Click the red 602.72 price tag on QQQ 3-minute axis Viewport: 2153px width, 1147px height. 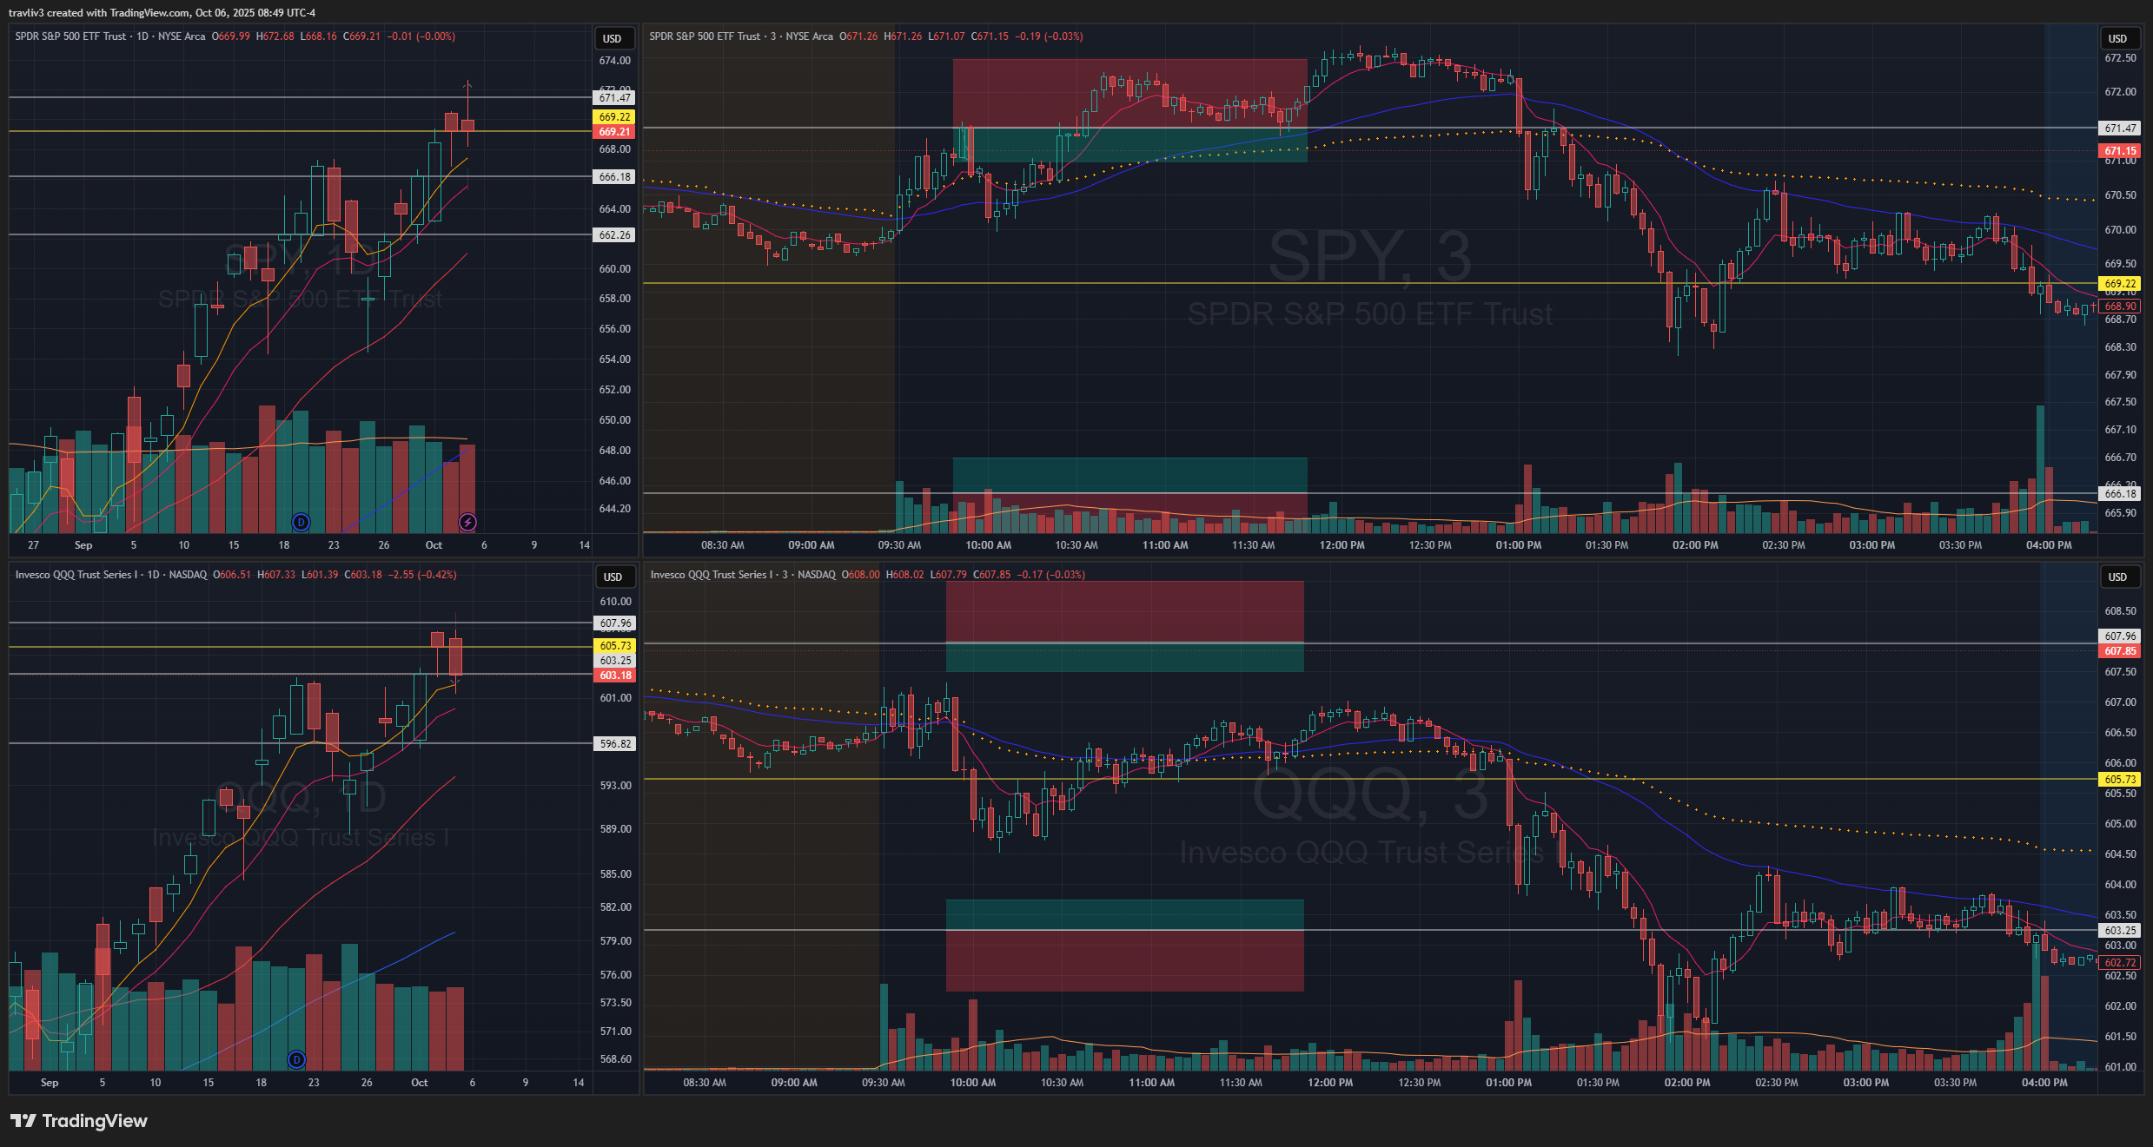pos(2120,963)
